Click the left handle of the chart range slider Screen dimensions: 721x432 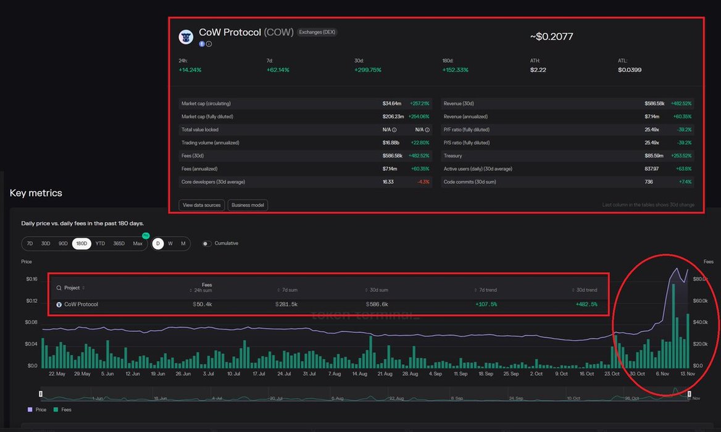(x=41, y=394)
